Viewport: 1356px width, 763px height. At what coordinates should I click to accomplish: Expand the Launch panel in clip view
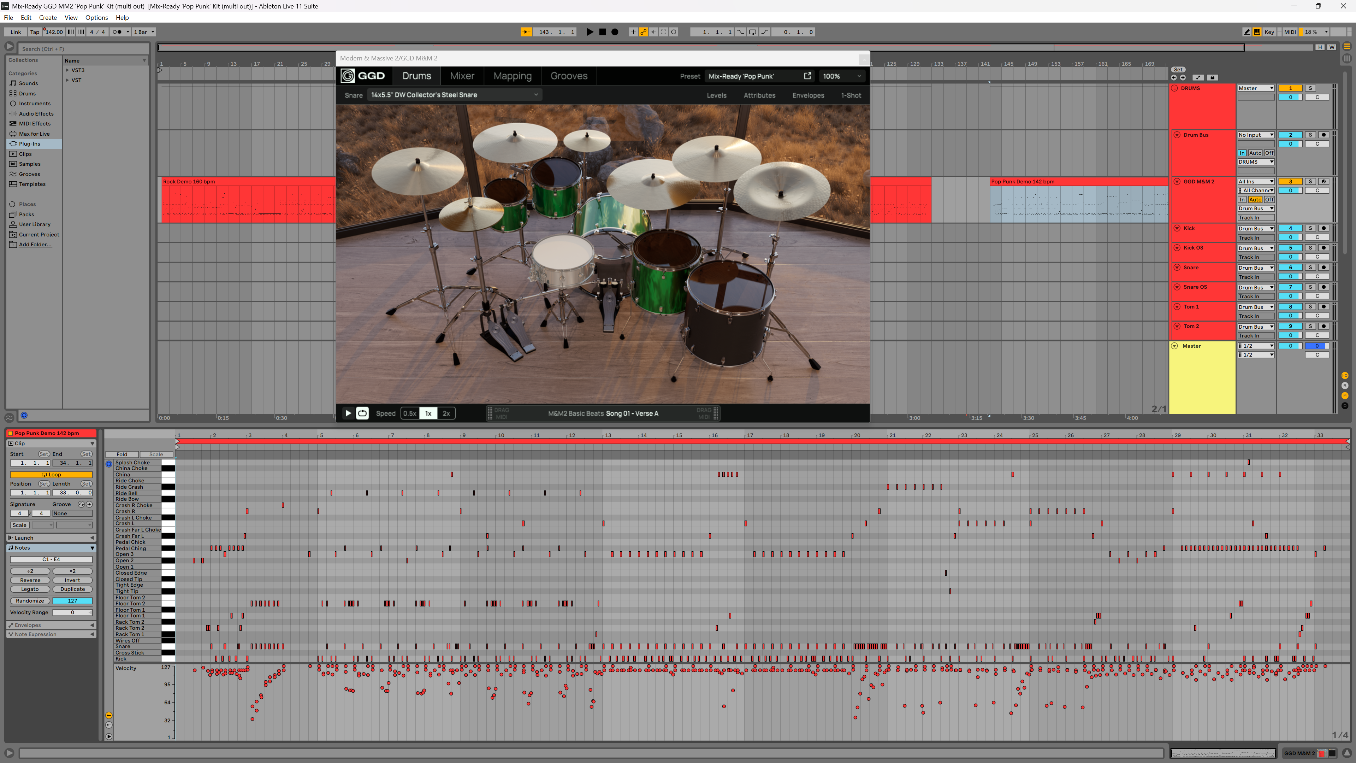coord(51,538)
